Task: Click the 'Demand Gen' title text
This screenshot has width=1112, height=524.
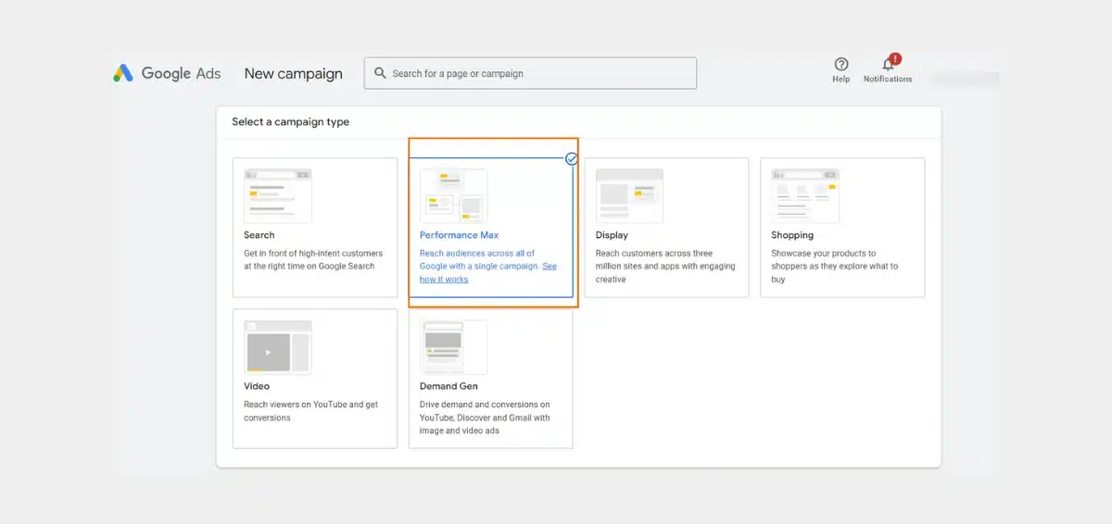Action: (449, 386)
